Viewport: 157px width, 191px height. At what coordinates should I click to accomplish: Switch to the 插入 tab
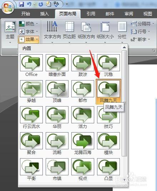tap(44, 14)
